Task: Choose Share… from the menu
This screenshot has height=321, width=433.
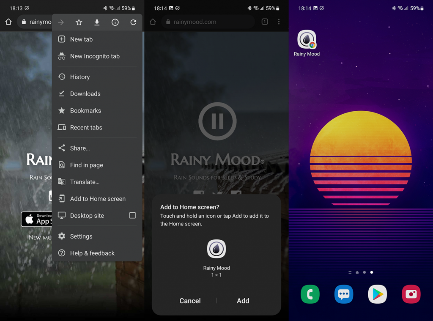Action: click(97, 148)
